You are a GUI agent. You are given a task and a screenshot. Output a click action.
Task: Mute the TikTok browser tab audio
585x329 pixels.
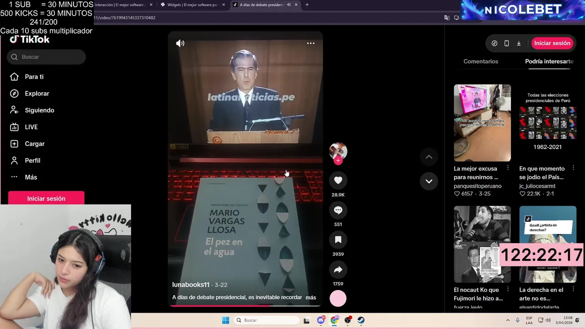tap(288, 5)
